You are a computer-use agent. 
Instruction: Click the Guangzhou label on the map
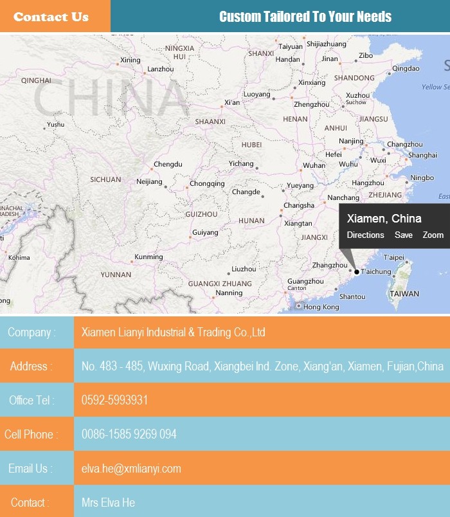[305, 281]
